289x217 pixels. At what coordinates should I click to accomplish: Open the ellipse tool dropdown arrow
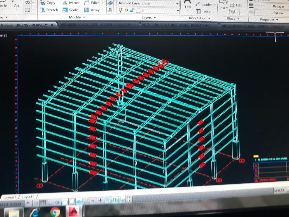[33, 3]
